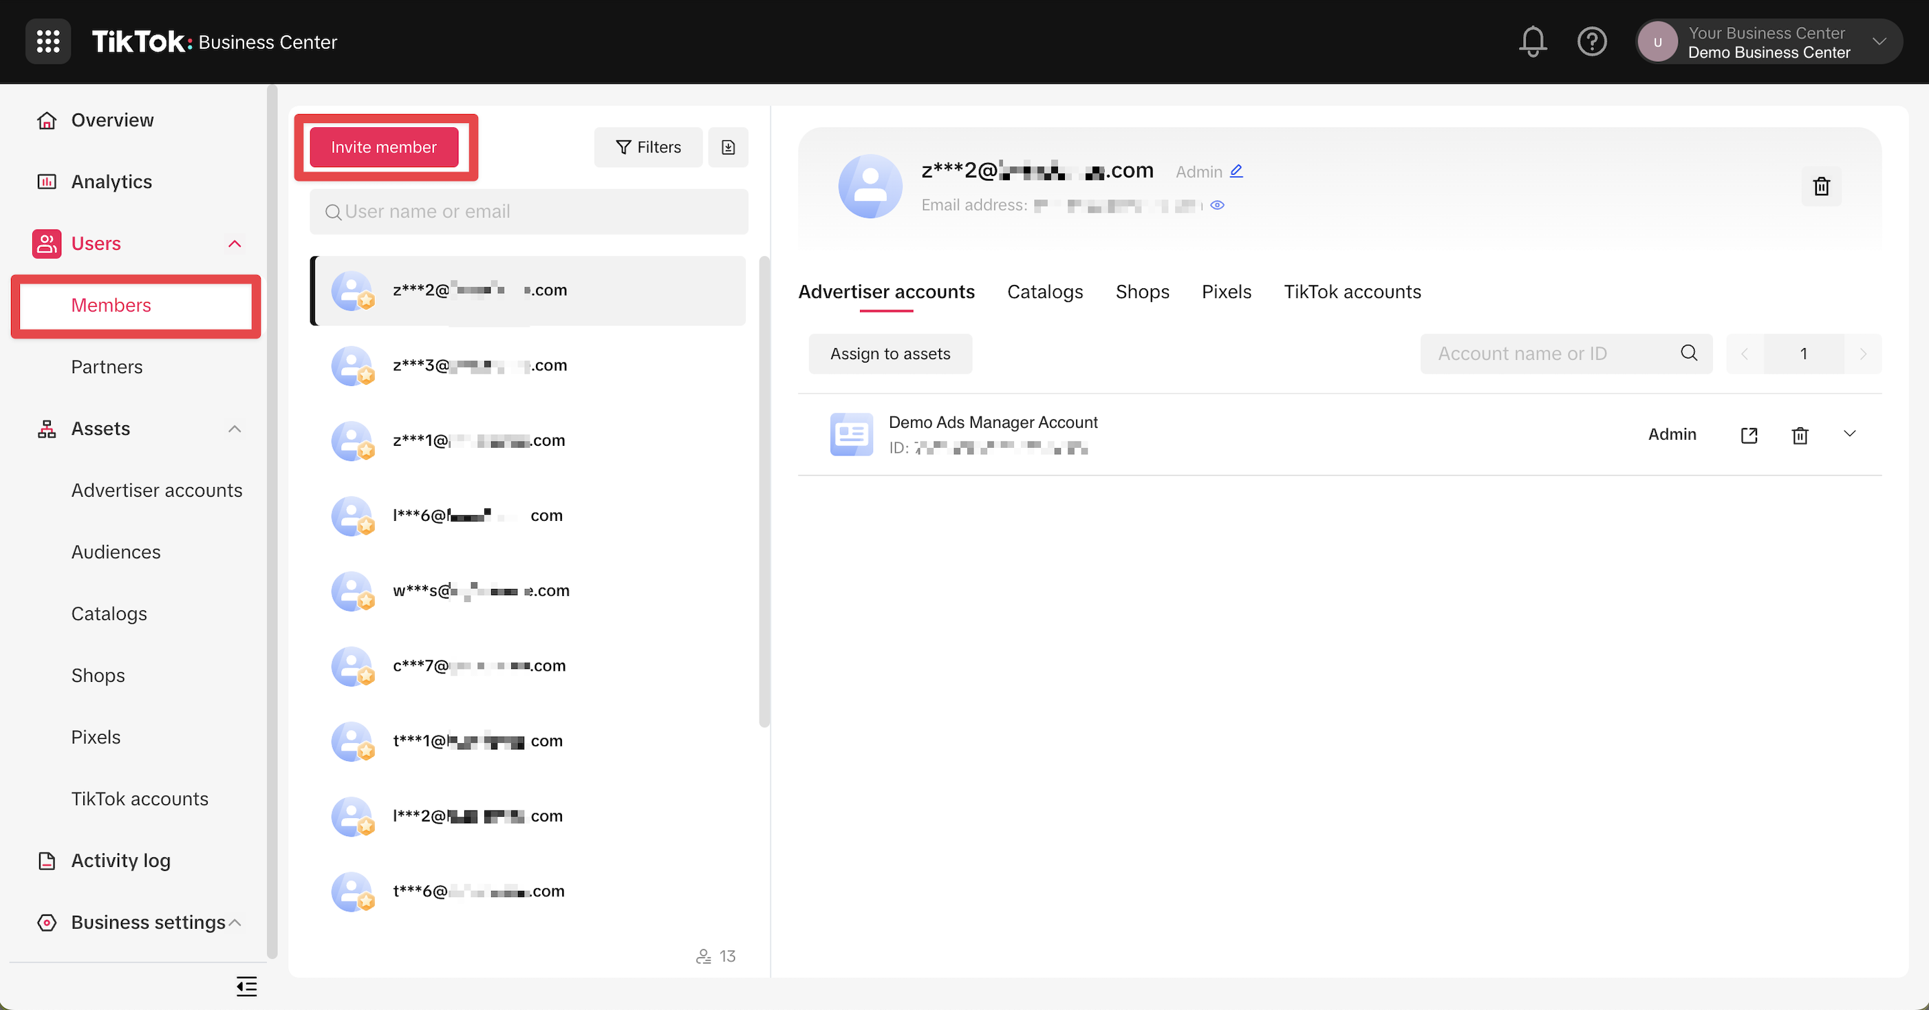Expand Demo Ads Manager Account row chevron
The height and width of the screenshot is (1010, 1929).
coord(1849,433)
